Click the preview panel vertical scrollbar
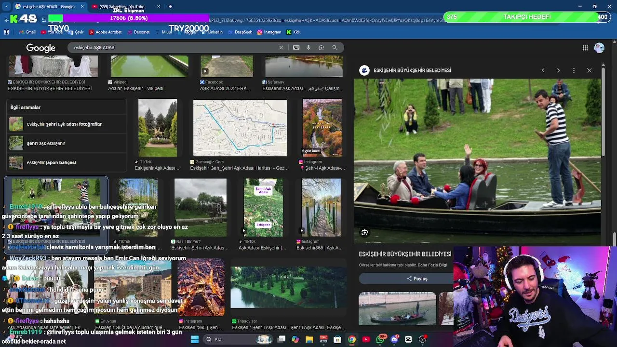This screenshot has height=347, width=617. 603,111
